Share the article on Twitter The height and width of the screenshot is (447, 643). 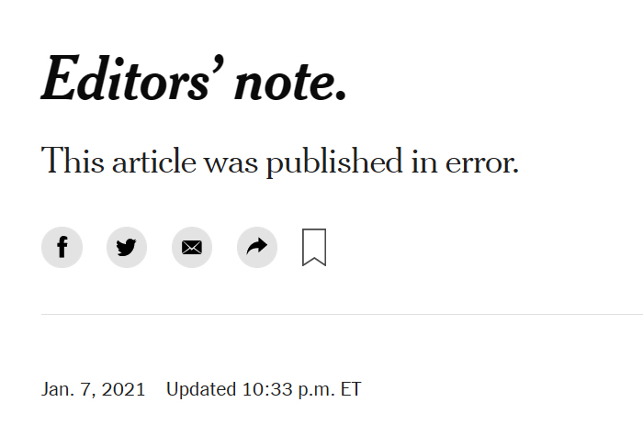pos(127,248)
